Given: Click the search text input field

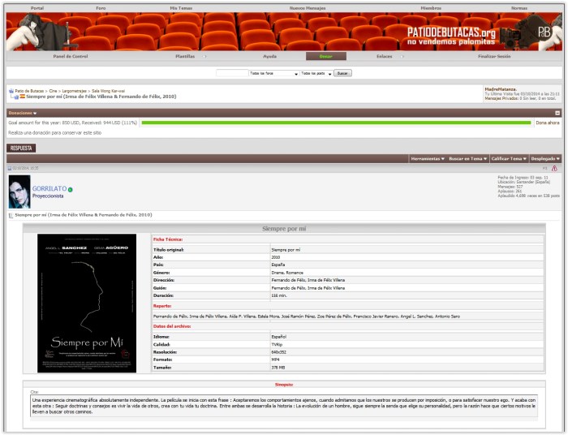Looking at the screenshot, I should point(232,74).
